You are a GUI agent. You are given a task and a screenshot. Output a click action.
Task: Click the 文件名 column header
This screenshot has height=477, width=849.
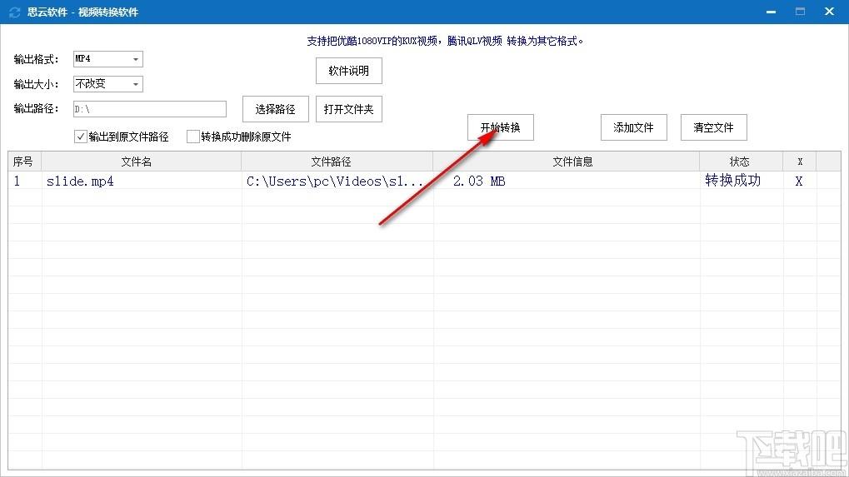pyautogui.click(x=142, y=161)
